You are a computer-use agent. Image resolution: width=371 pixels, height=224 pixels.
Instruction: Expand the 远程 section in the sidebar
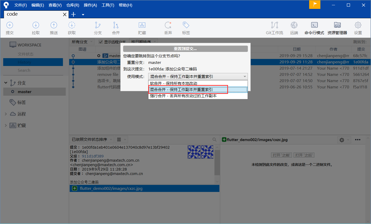[5, 114]
